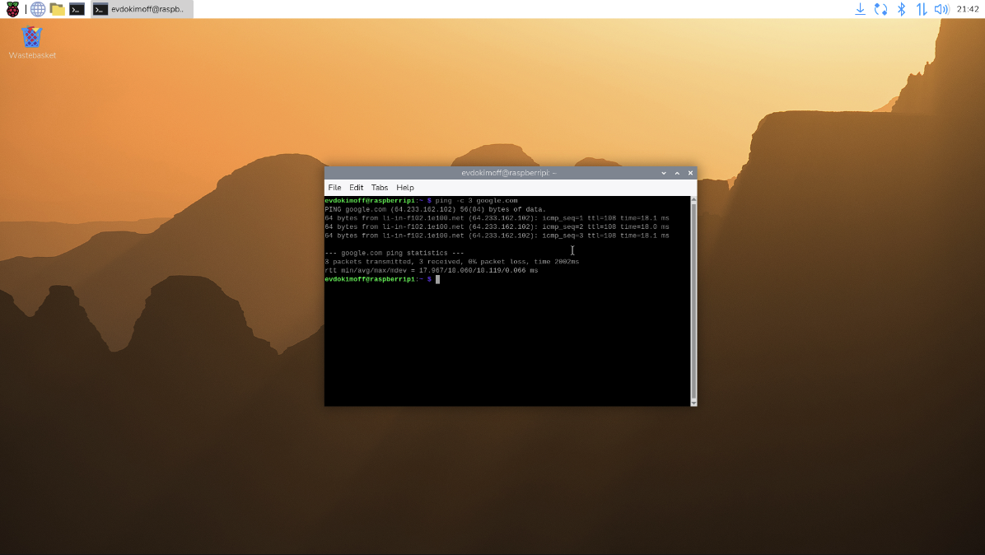The height and width of the screenshot is (555, 985).
Task: Open the File Manager folder icon
Action: click(57, 9)
